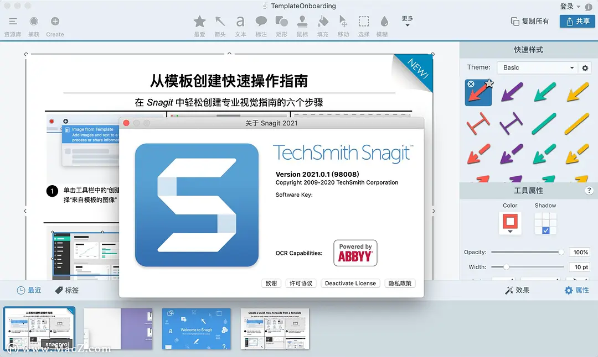Select the 移动 move tool
Image resolution: width=598 pixels, height=357 pixels.
point(343,27)
